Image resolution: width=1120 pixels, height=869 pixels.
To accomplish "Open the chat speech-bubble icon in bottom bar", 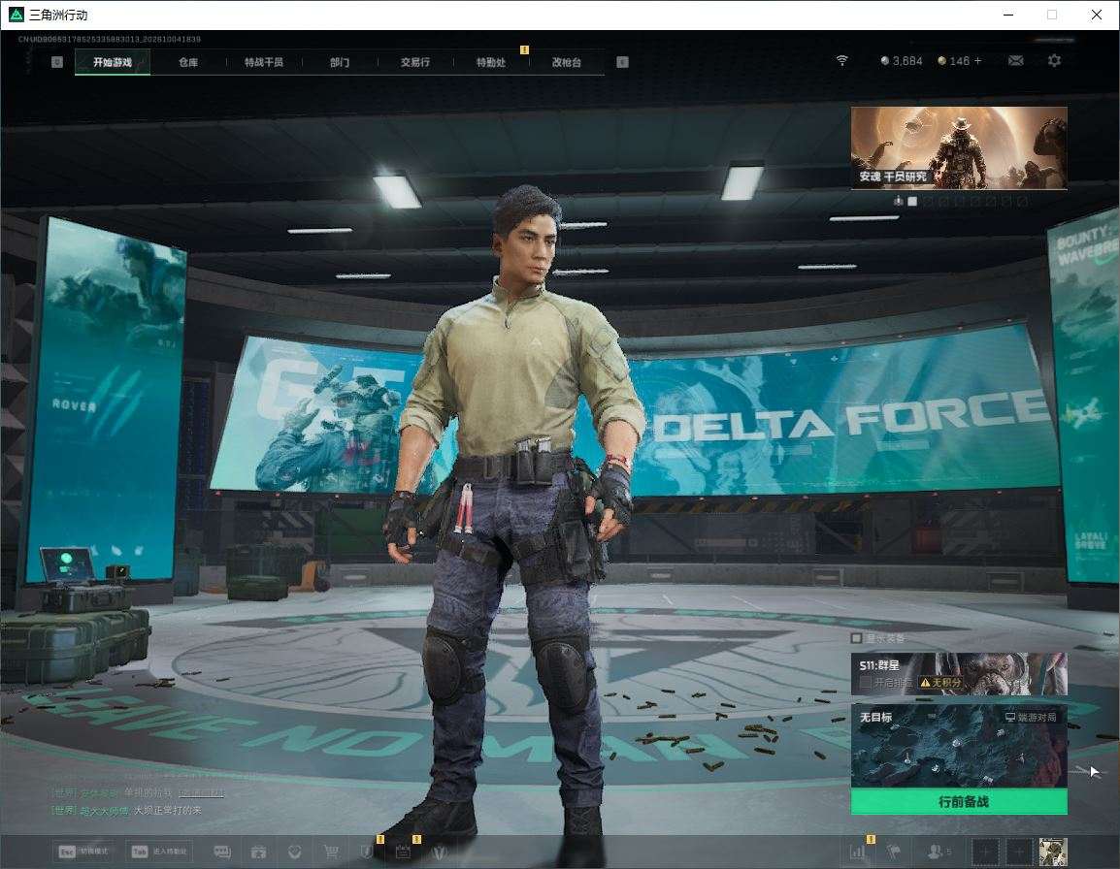I will click(222, 852).
